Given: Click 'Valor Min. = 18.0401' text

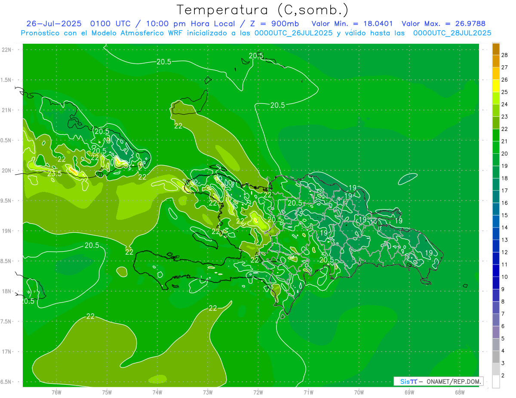Looking at the screenshot, I should point(352,24).
